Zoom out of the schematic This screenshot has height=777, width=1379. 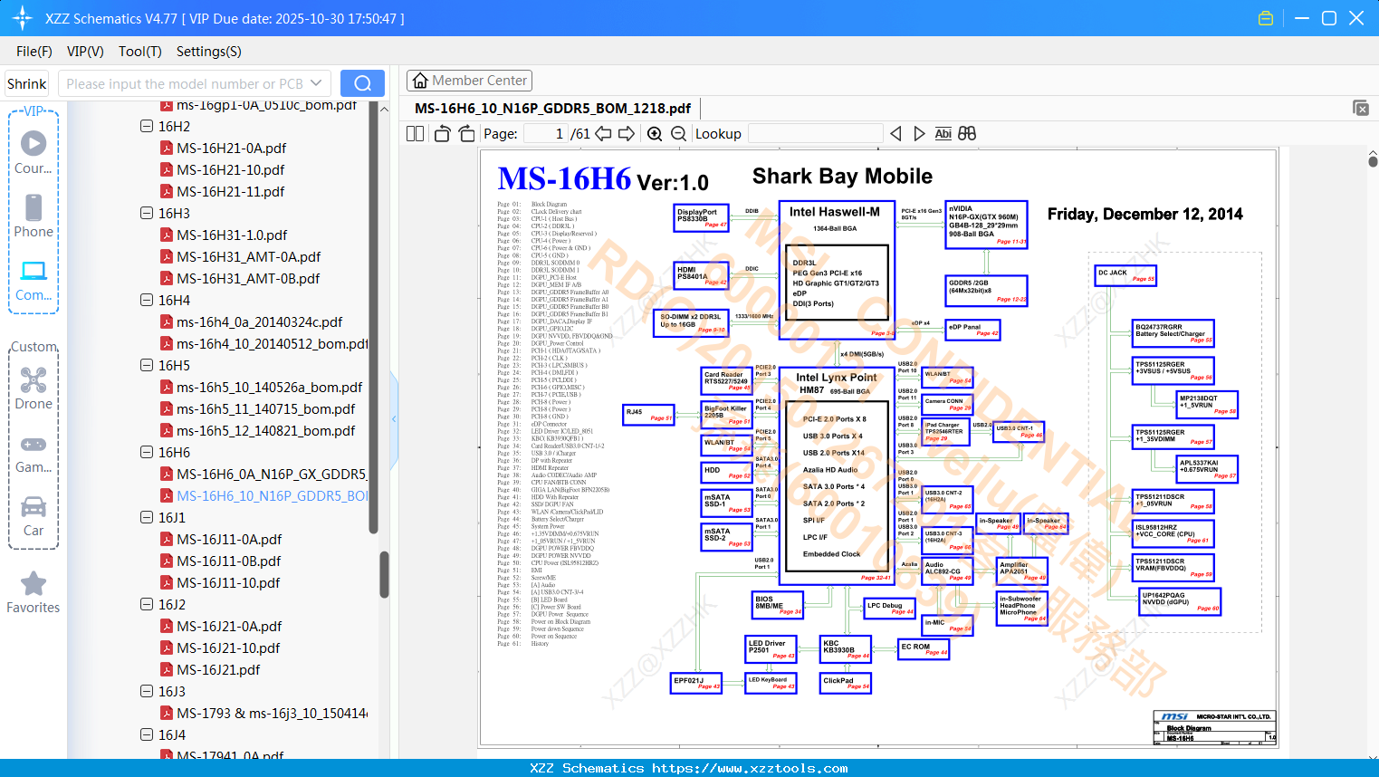click(678, 133)
